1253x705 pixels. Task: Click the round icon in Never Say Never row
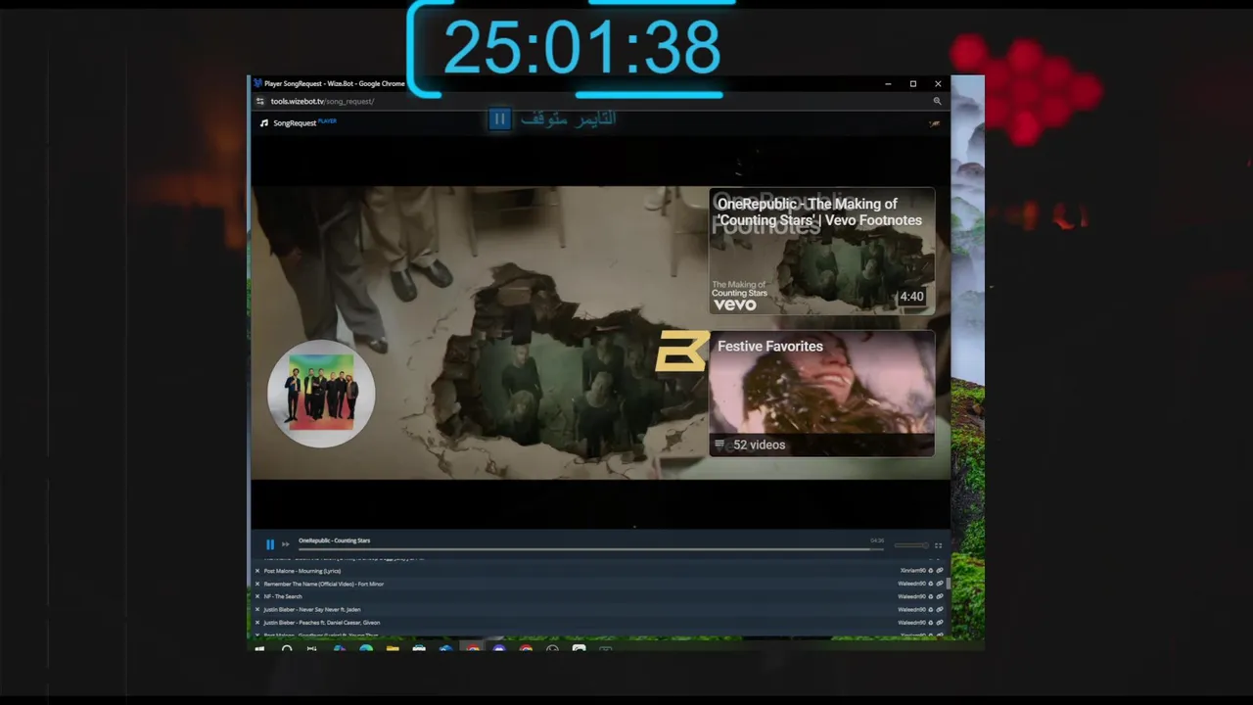[x=931, y=609]
